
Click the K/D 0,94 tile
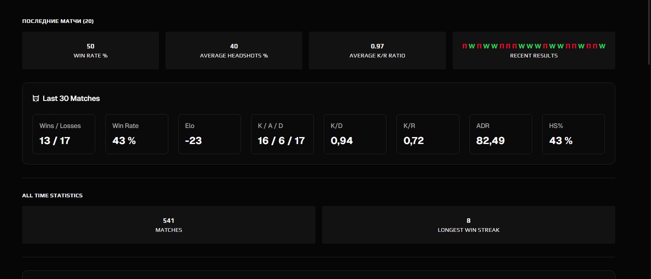point(355,134)
